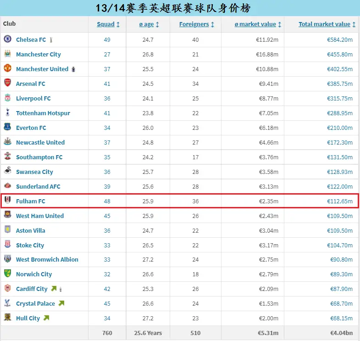This screenshot has width=360, height=341.
Task: Open the Chelsea FC club link
Action: [31, 40]
